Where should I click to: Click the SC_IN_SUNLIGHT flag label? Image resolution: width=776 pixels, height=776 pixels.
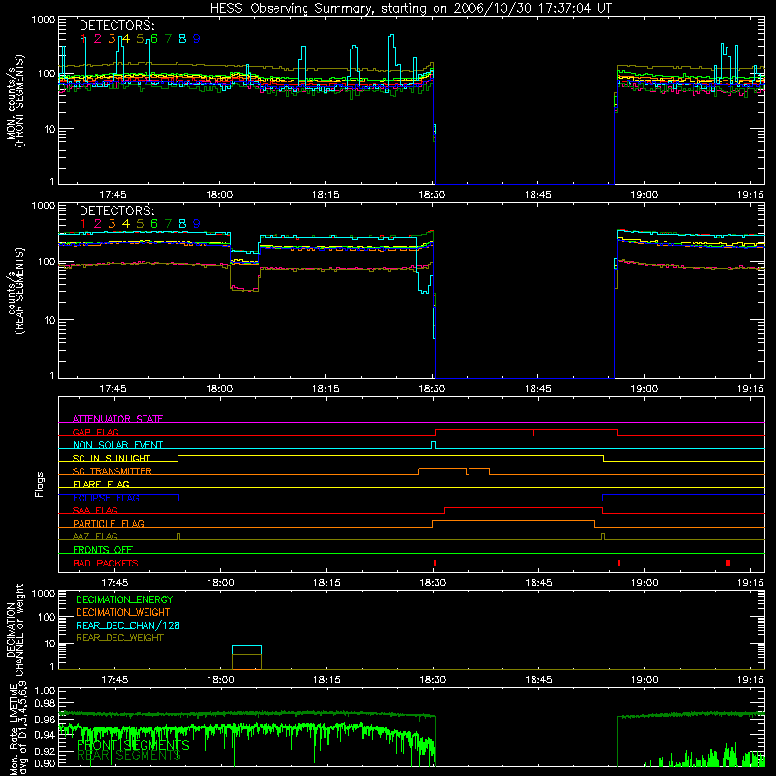(x=112, y=458)
